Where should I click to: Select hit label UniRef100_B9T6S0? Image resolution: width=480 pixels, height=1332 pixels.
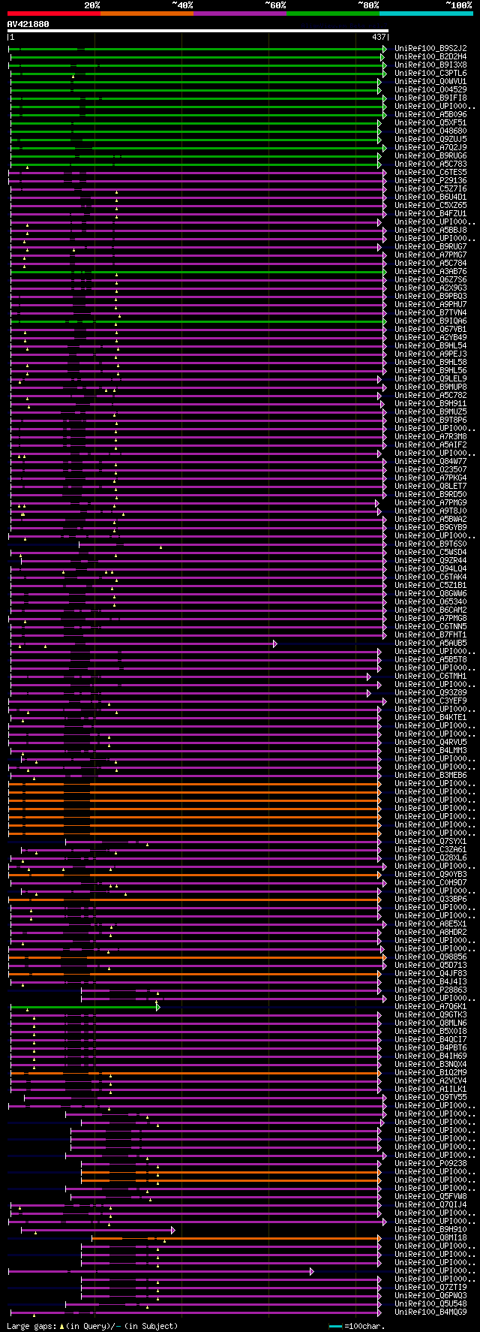coord(430,544)
